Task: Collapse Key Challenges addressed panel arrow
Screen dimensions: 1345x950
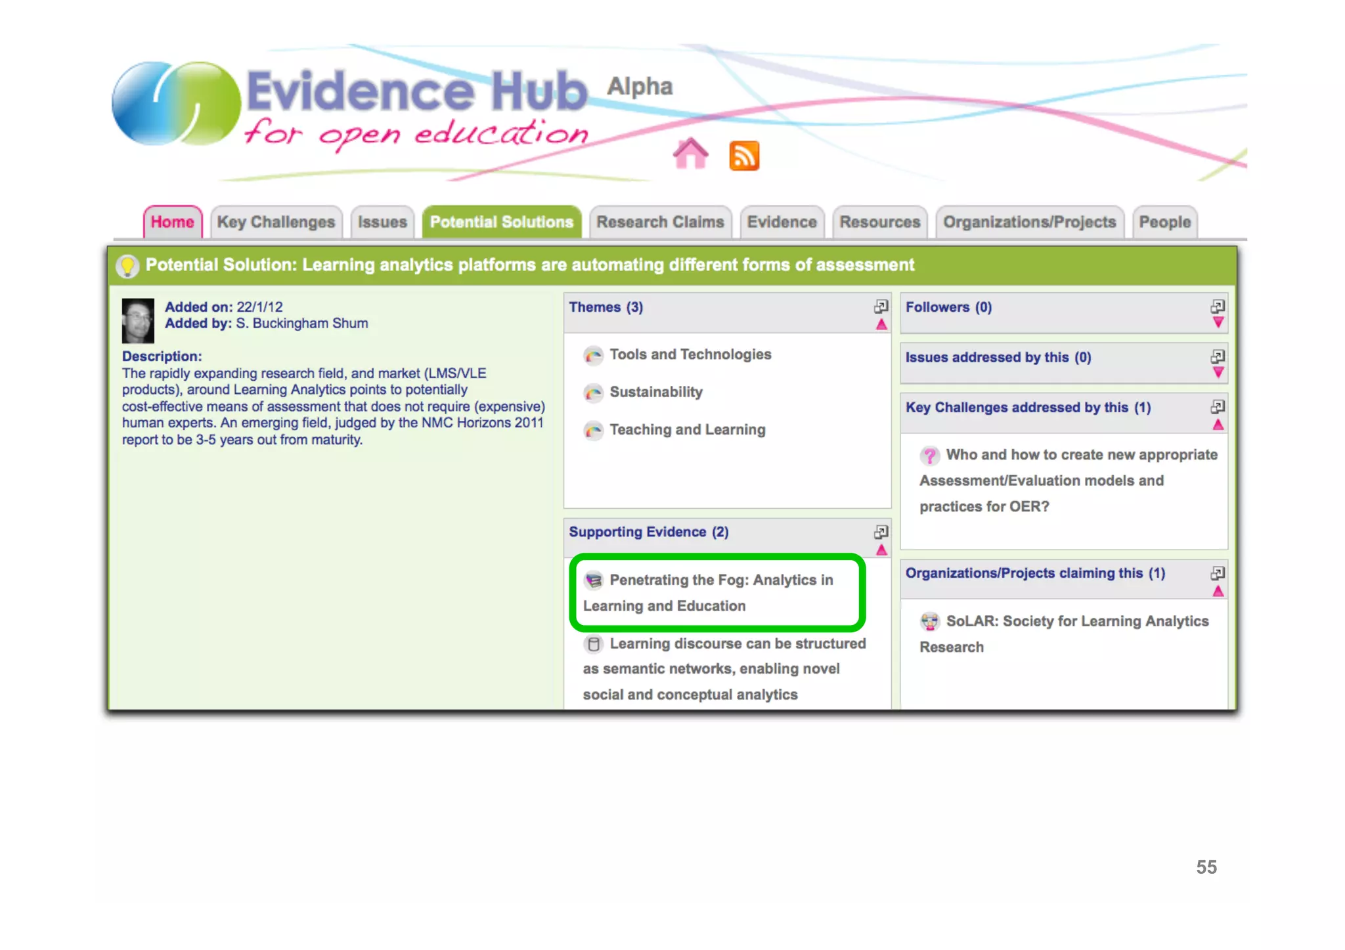Action: (1218, 425)
